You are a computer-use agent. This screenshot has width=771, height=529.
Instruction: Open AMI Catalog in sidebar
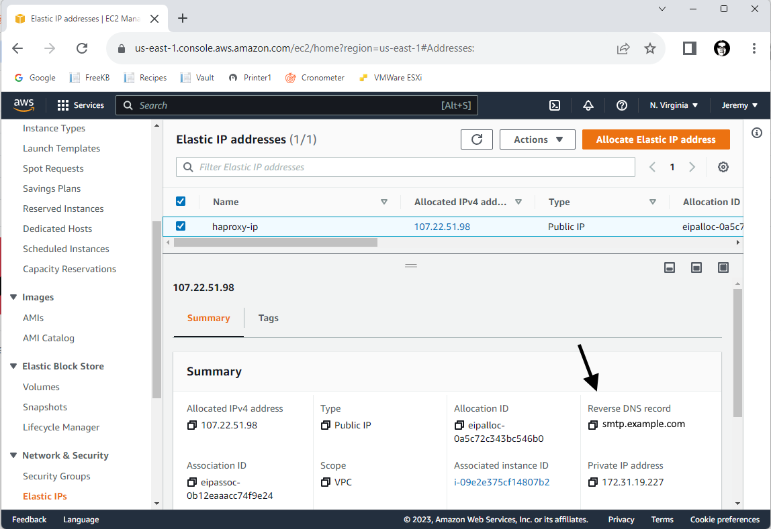[x=48, y=338]
